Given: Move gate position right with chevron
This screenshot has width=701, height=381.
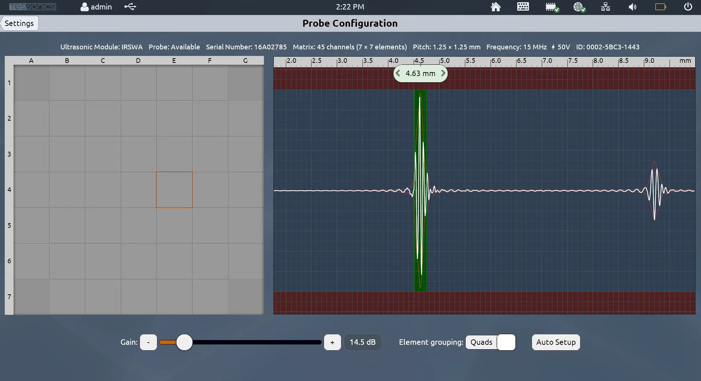Looking at the screenshot, I should tap(443, 73).
